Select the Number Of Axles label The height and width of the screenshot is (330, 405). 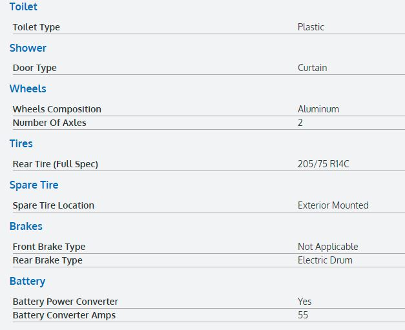click(49, 123)
